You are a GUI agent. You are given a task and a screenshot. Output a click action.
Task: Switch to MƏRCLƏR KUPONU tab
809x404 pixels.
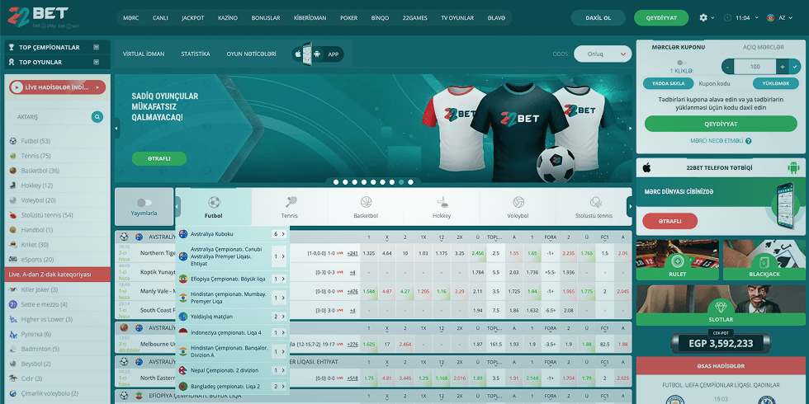tap(678, 47)
